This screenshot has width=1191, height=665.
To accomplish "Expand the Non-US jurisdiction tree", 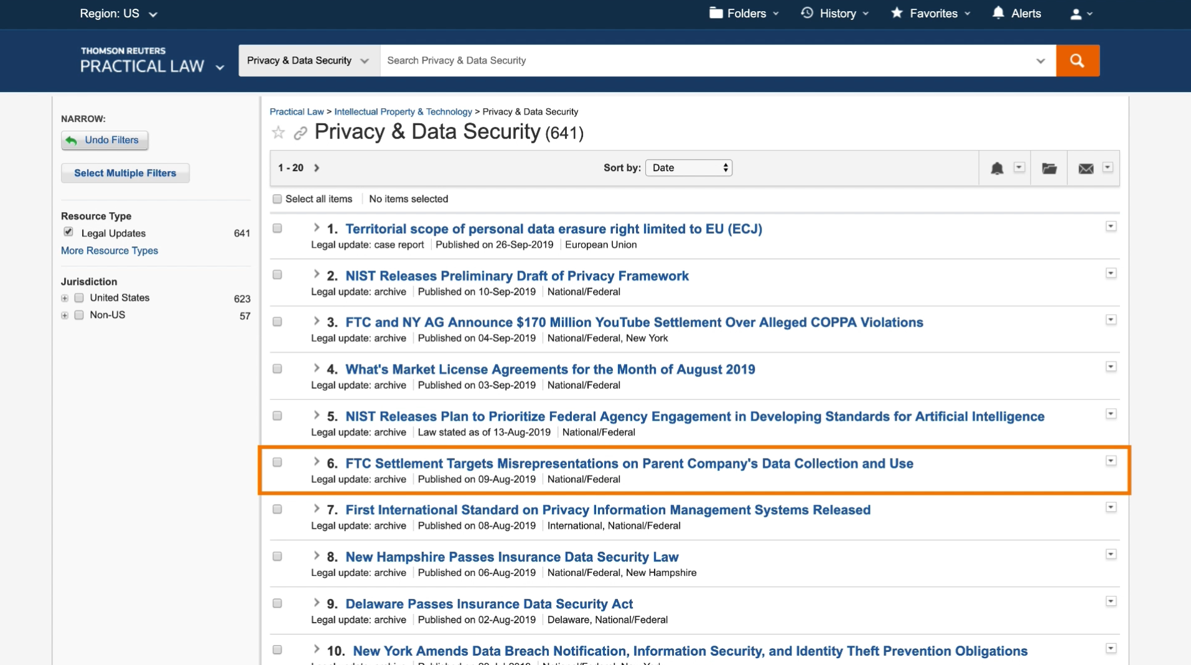I will point(65,315).
